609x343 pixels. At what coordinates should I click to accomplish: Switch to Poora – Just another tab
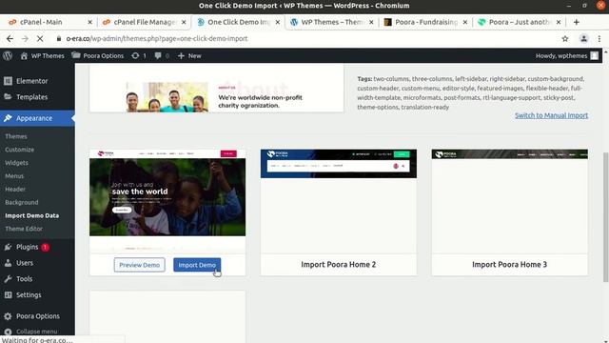(x=521, y=22)
